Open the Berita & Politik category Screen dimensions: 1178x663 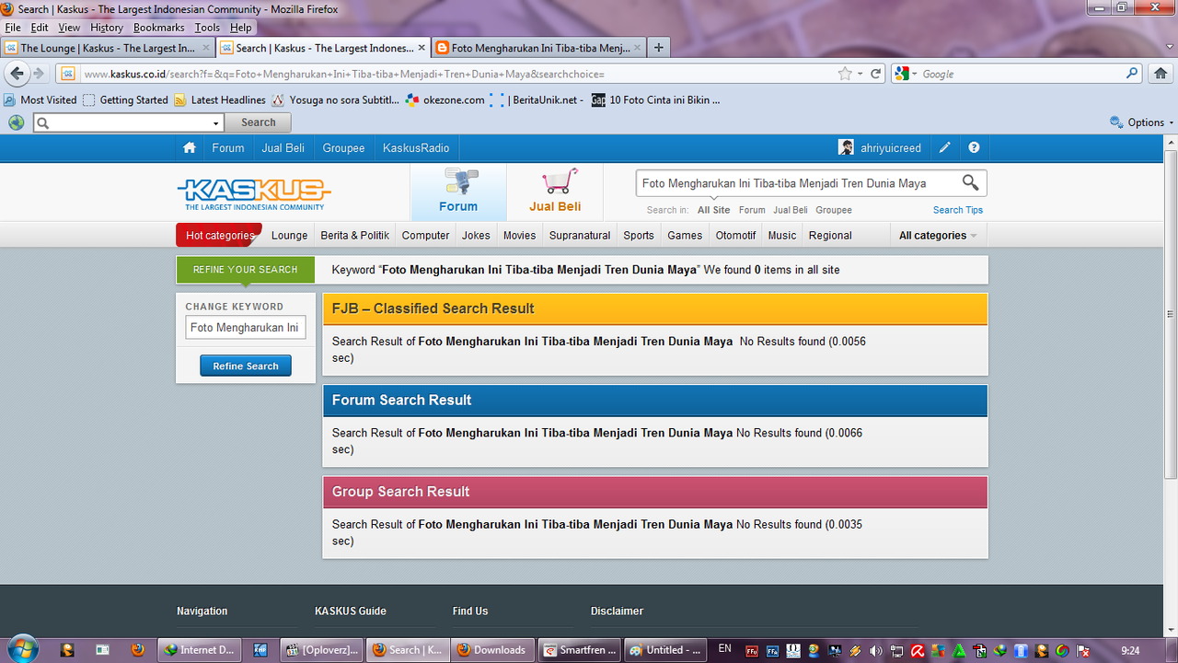(x=355, y=236)
